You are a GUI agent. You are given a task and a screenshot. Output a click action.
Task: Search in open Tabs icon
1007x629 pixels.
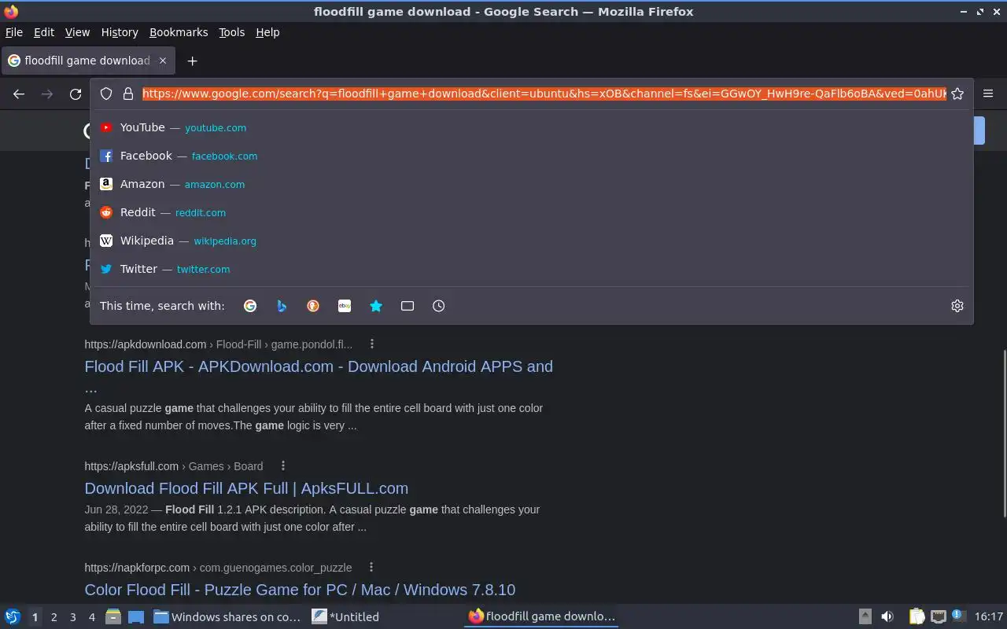tap(408, 306)
